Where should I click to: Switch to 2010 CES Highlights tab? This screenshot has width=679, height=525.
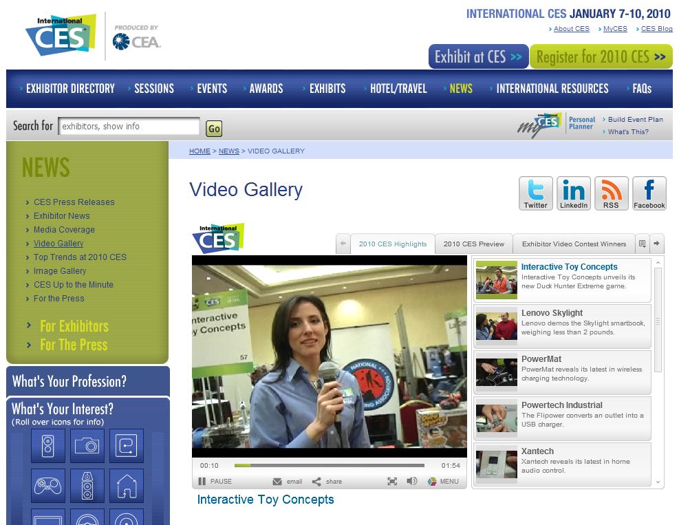point(393,244)
